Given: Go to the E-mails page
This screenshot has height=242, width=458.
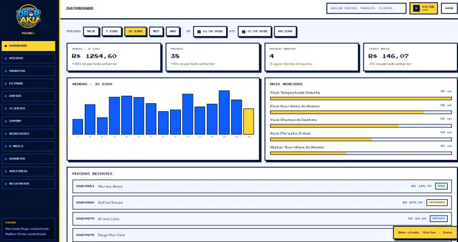Looking at the screenshot, I should pyautogui.click(x=28, y=146).
